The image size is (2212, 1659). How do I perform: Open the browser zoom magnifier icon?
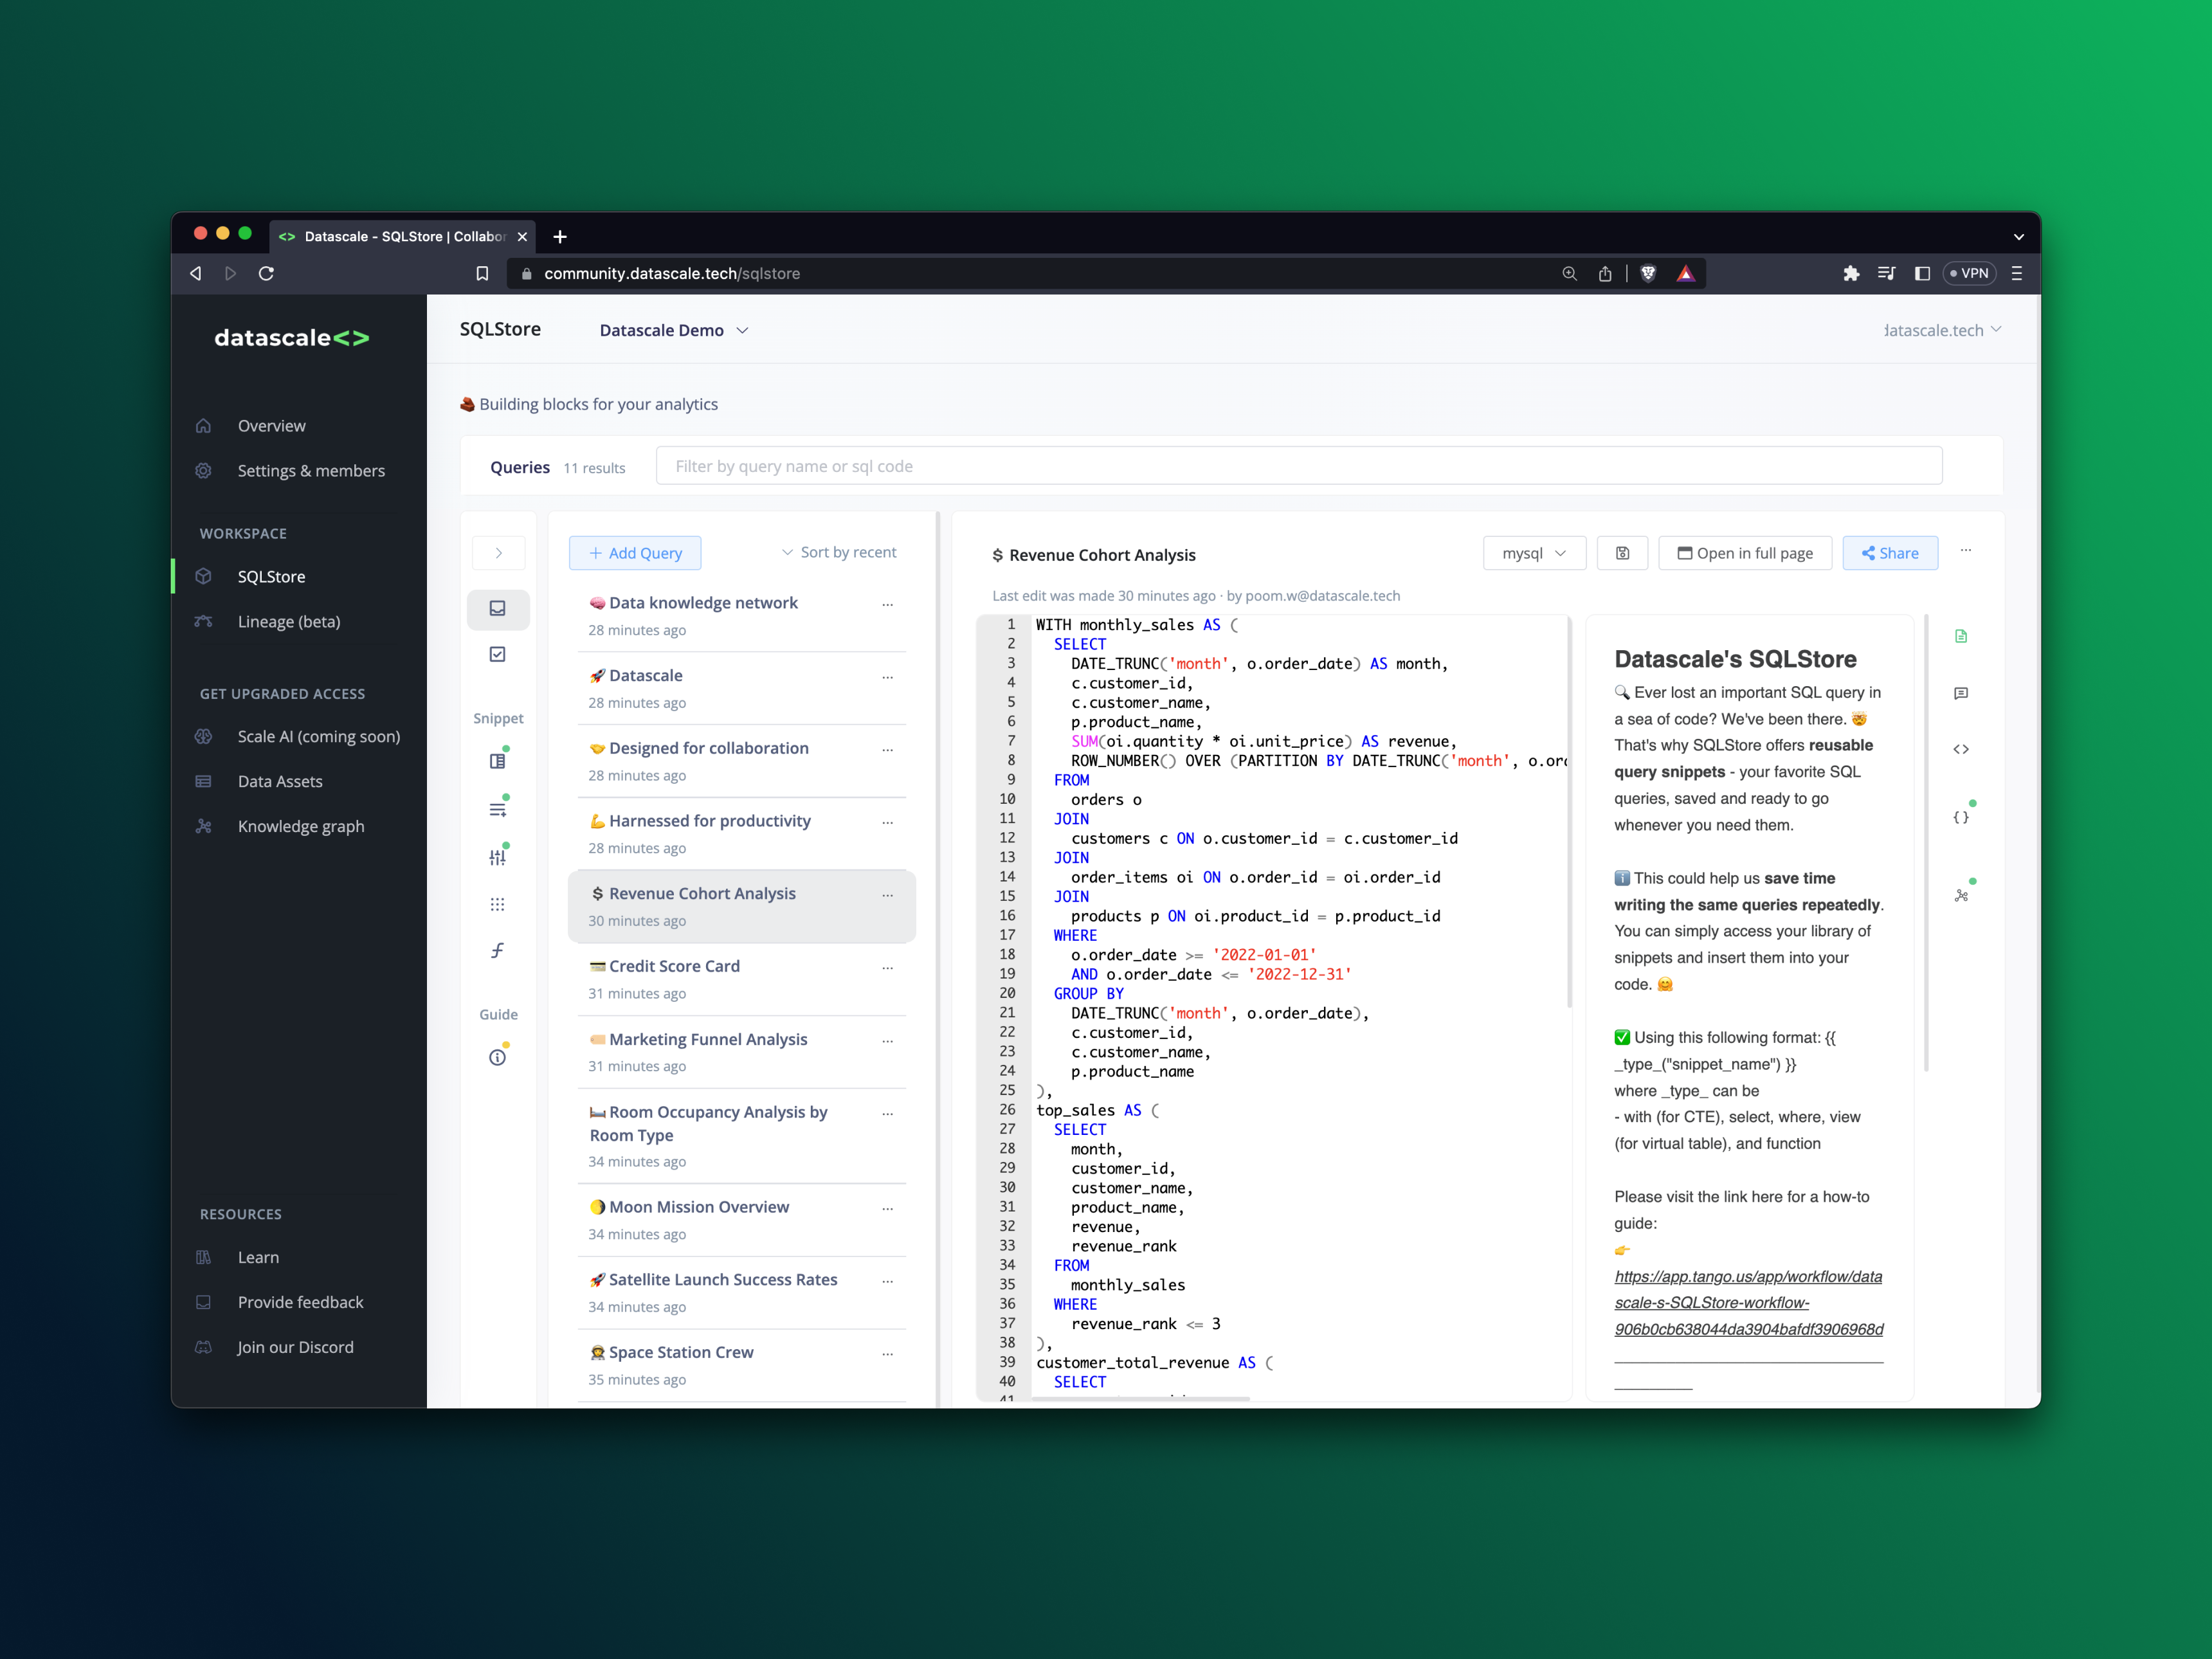[x=1569, y=273]
